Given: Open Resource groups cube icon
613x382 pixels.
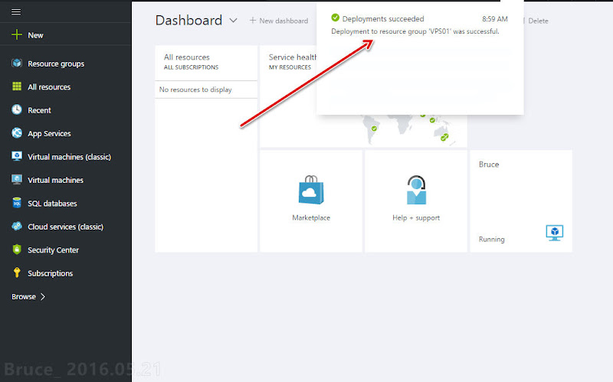Looking at the screenshot, I should click(17, 63).
